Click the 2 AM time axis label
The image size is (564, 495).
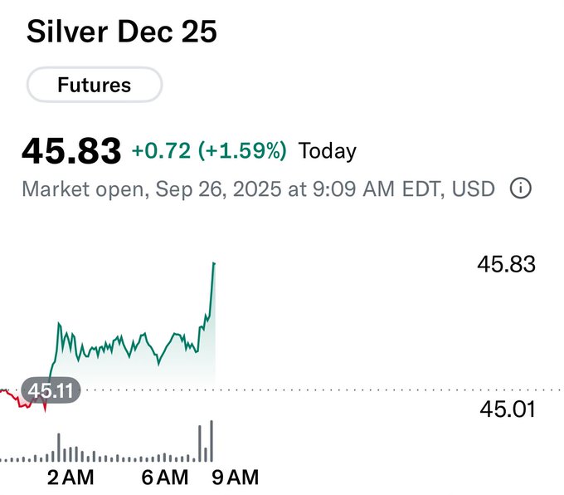point(70,477)
